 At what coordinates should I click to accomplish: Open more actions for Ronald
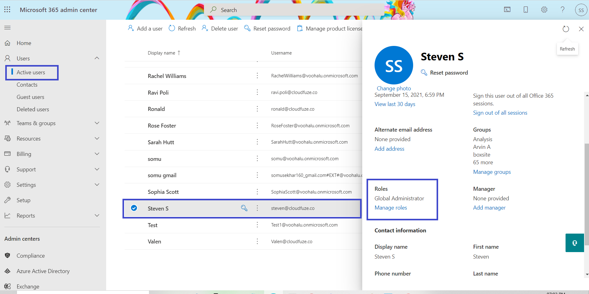point(257,109)
